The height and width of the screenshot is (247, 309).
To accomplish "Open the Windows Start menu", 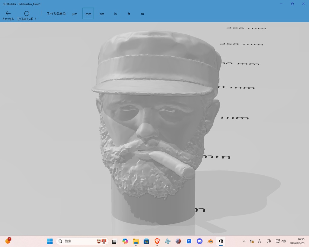I will pyautogui.click(x=50, y=241).
